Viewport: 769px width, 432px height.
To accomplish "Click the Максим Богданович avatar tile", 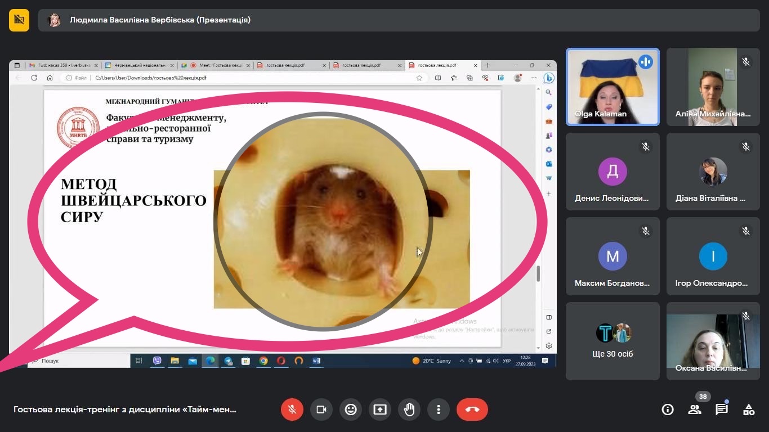I will coord(612,256).
